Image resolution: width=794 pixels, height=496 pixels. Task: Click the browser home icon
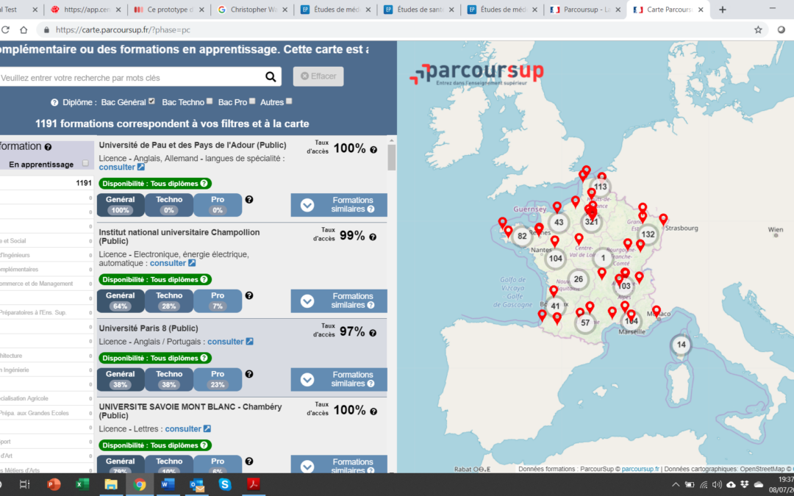24,30
